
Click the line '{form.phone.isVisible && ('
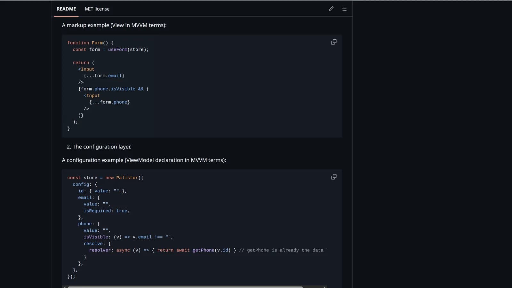[x=114, y=89]
